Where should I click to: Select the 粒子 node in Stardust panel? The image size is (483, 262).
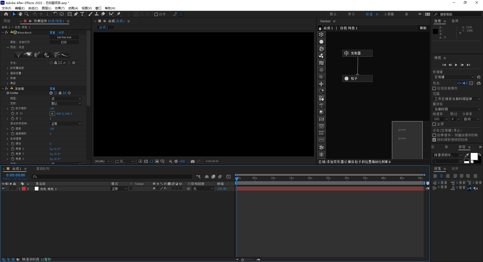[x=357, y=78]
